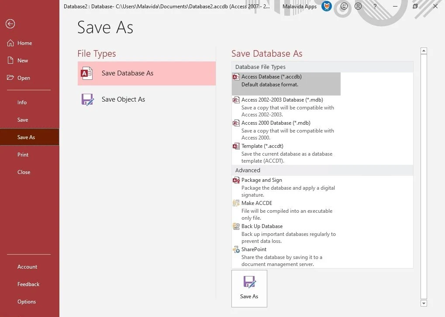
Task: Click the Template accdt icon
Action: tap(236, 146)
